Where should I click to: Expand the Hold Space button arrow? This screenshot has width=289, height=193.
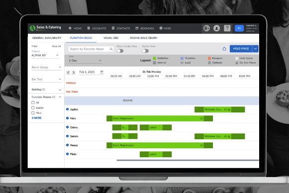pos(255,49)
